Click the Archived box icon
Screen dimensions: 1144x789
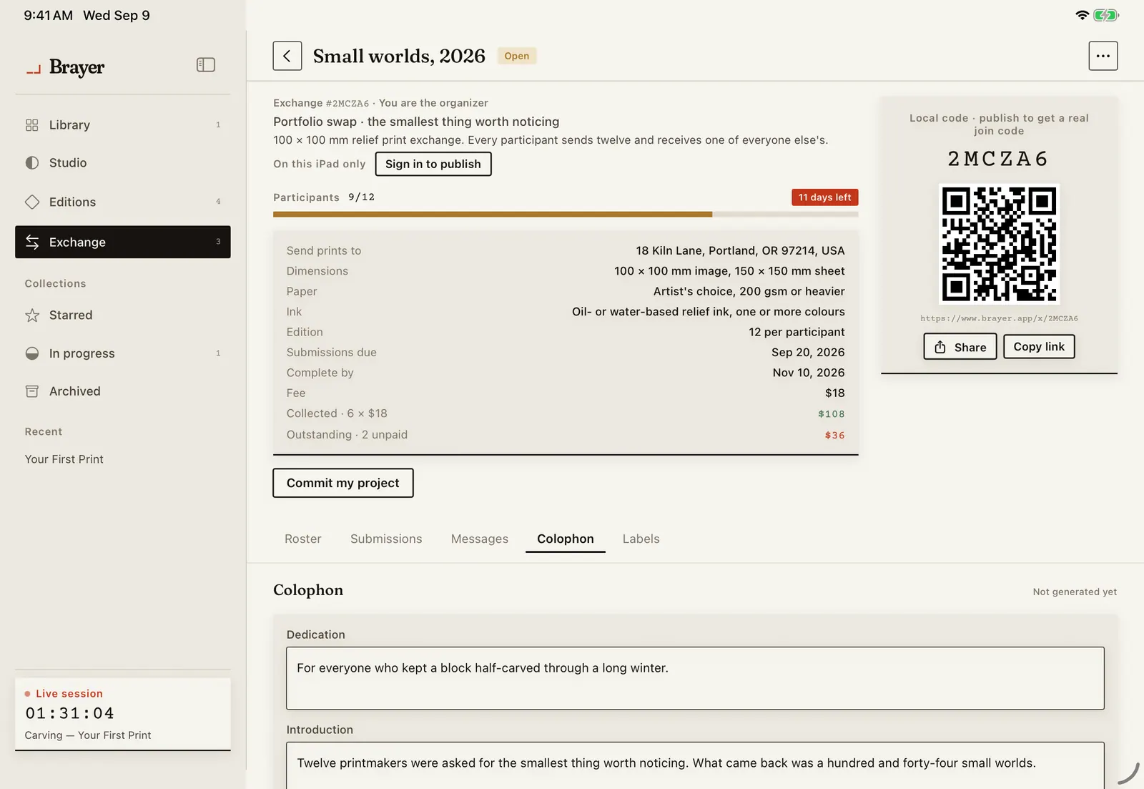point(32,391)
